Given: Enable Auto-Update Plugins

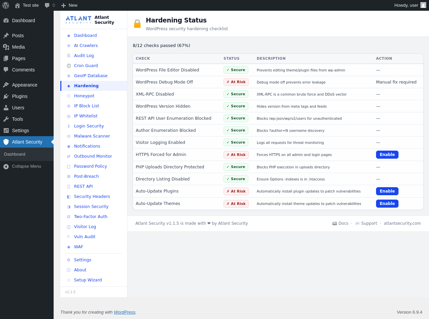Looking at the screenshot, I should 387,191.
